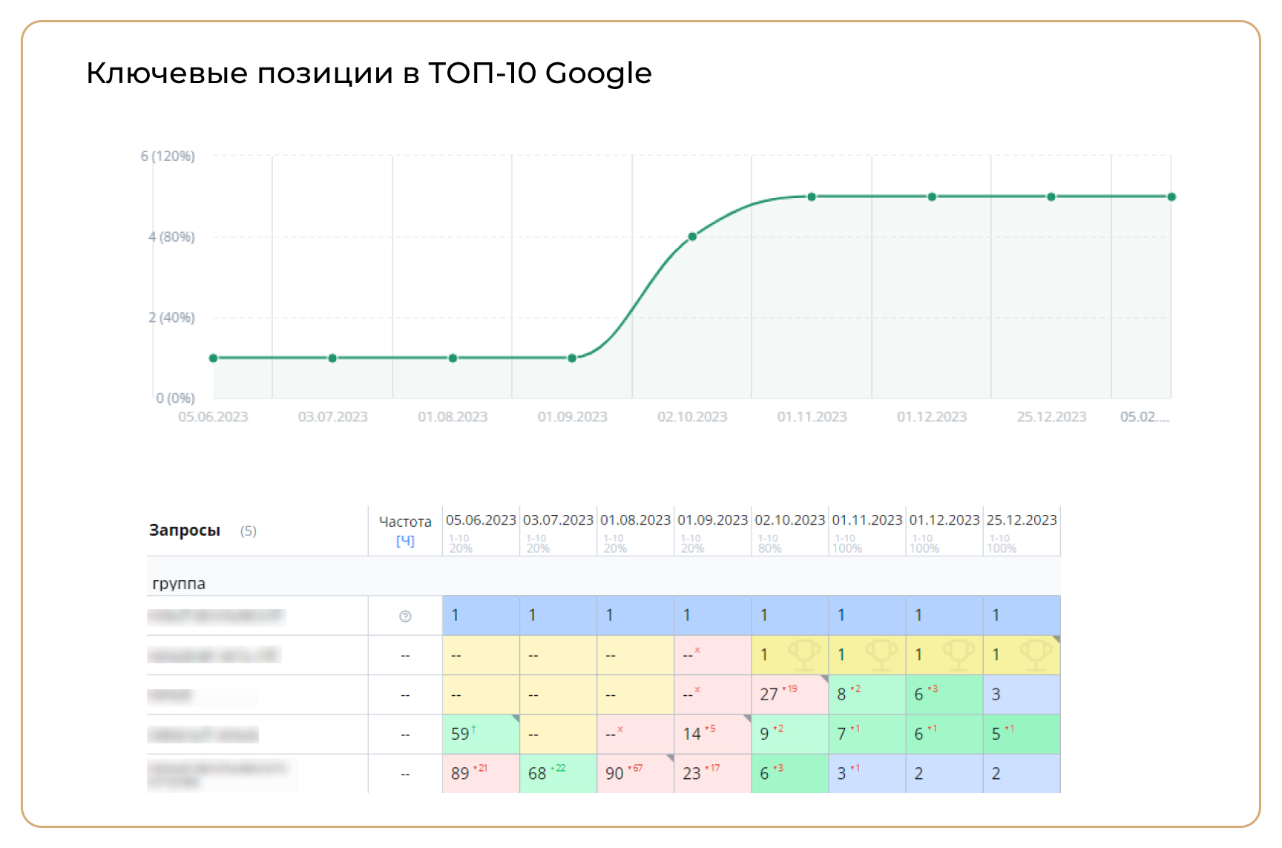This screenshot has width=1282, height=848.
Task: Click the Частота column header
Action: (405, 522)
